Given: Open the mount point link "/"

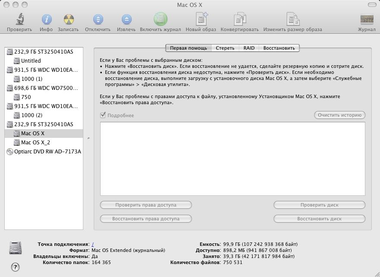Looking at the screenshot, I should tap(93, 244).
